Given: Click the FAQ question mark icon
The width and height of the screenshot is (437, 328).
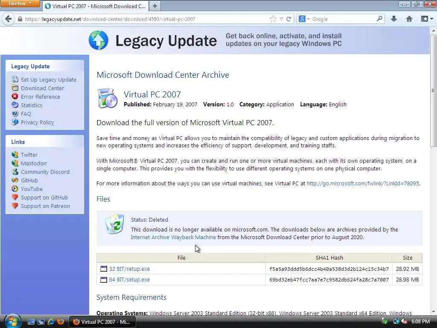Looking at the screenshot, I should [15, 114].
